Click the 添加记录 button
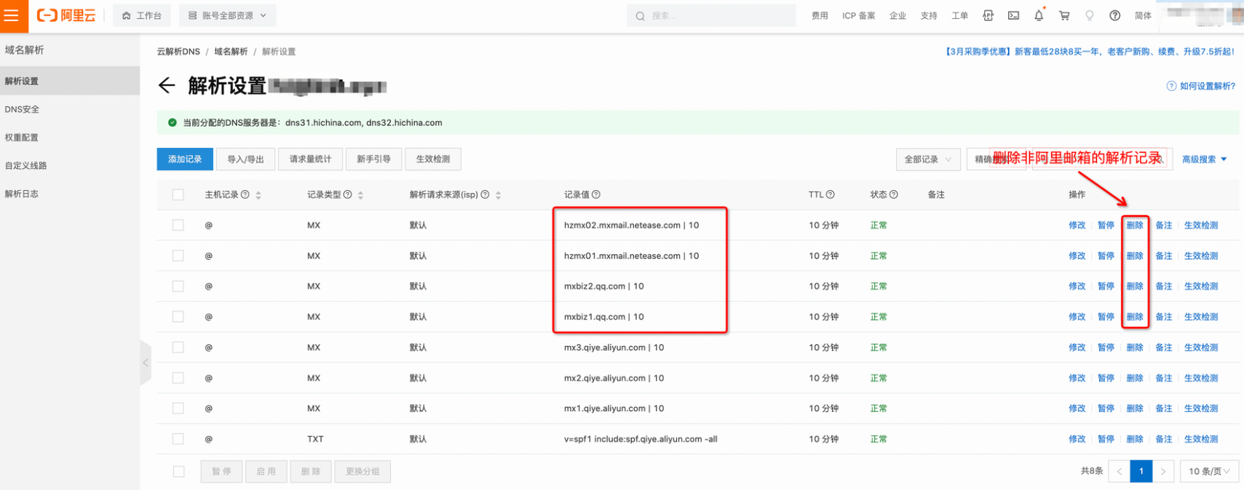The image size is (1244, 490). 185,159
